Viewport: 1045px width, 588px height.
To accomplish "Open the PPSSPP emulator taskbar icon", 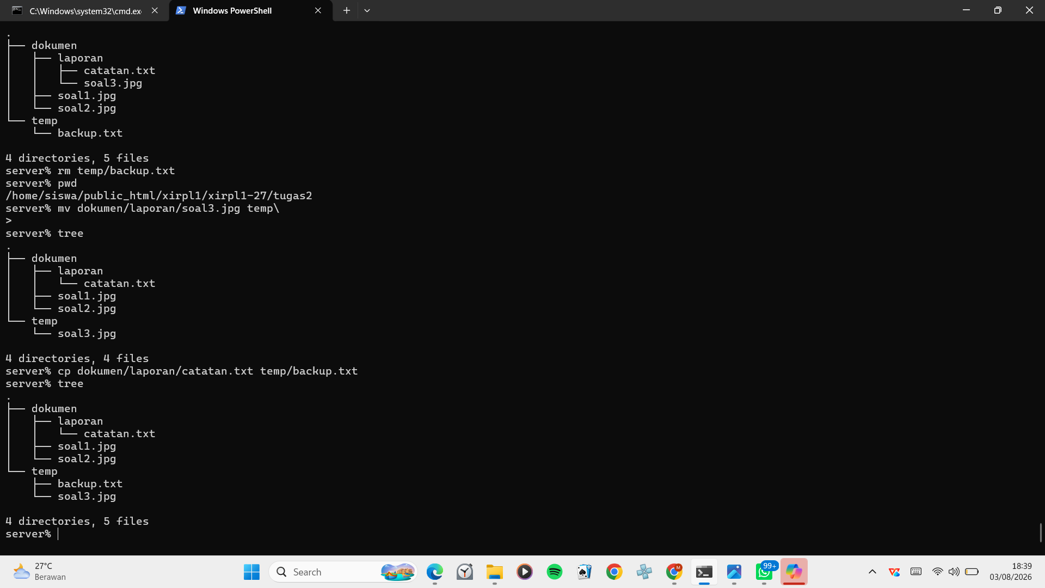I will pos(644,572).
